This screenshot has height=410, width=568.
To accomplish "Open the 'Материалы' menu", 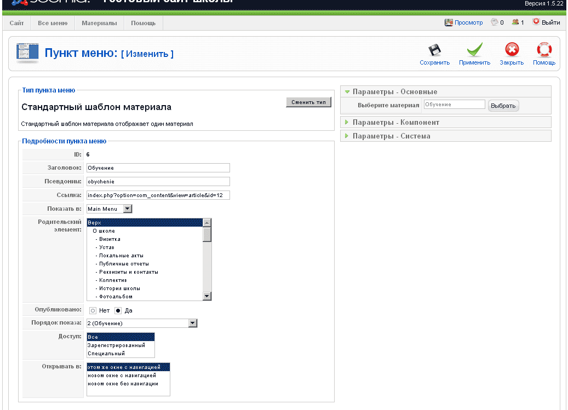I will pos(99,23).
